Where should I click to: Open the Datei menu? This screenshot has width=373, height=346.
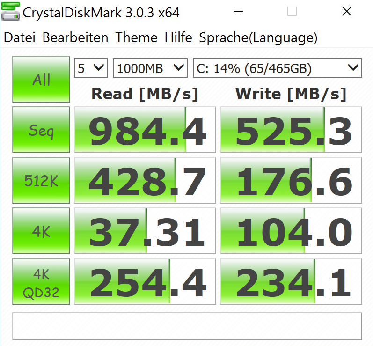tap(20, 37)
